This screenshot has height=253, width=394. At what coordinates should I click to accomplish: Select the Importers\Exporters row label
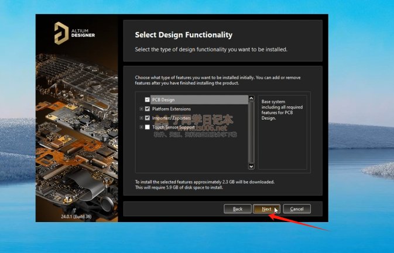[172, 118]
